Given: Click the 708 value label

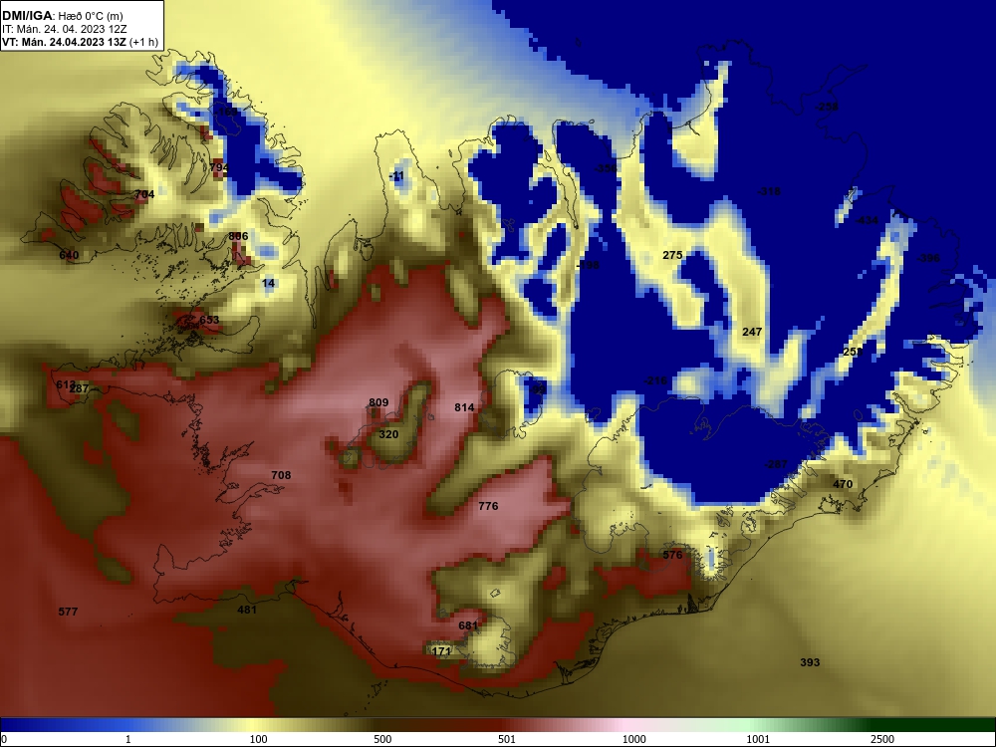Looking at the screenshot, I should tap(281, 475).
